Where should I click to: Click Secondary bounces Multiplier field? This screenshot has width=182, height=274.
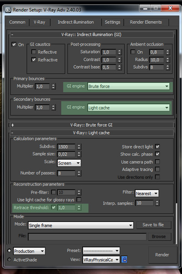[x=42, y=107]
